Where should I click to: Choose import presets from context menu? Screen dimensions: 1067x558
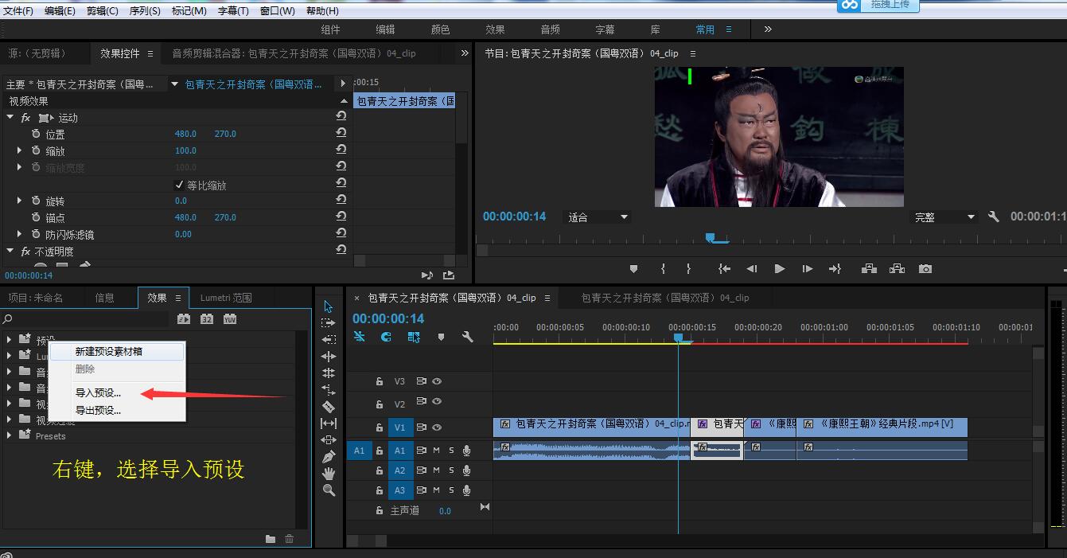(x=98, y=392)
